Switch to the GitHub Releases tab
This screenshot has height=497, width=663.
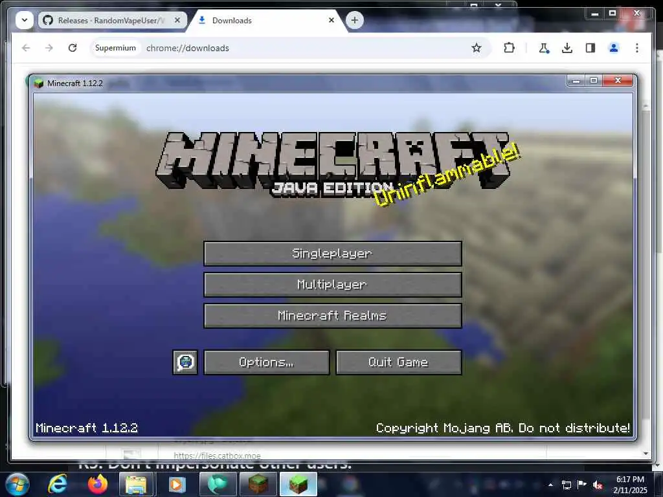pos(113,20)
